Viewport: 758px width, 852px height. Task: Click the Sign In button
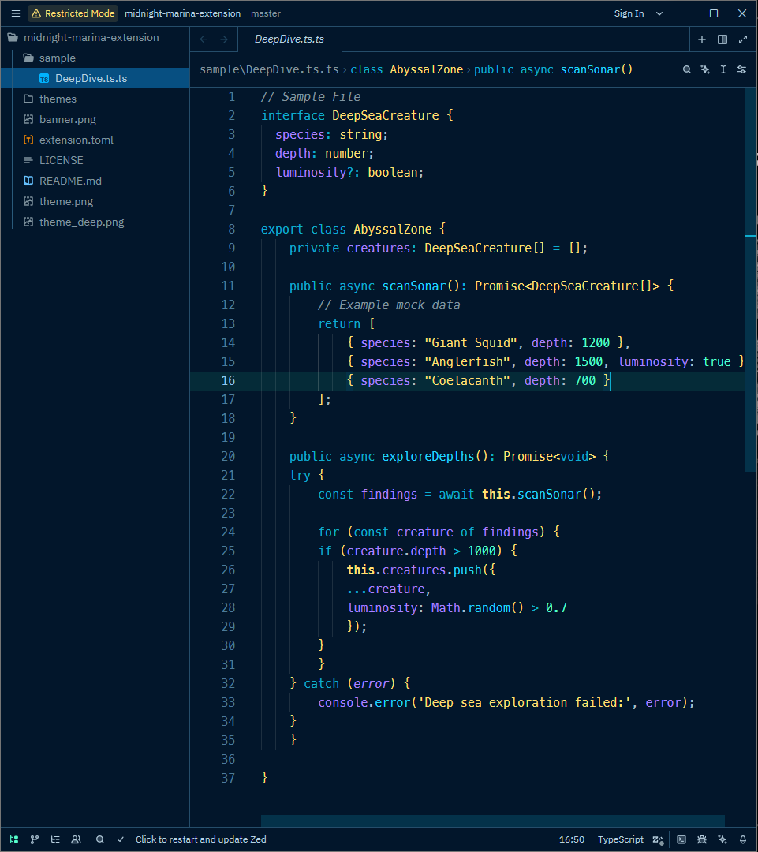tap(629, 13)
